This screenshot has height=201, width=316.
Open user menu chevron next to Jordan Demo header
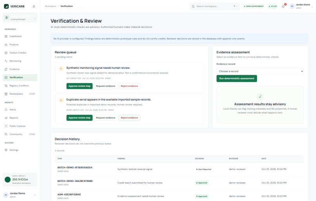[312, 7]
